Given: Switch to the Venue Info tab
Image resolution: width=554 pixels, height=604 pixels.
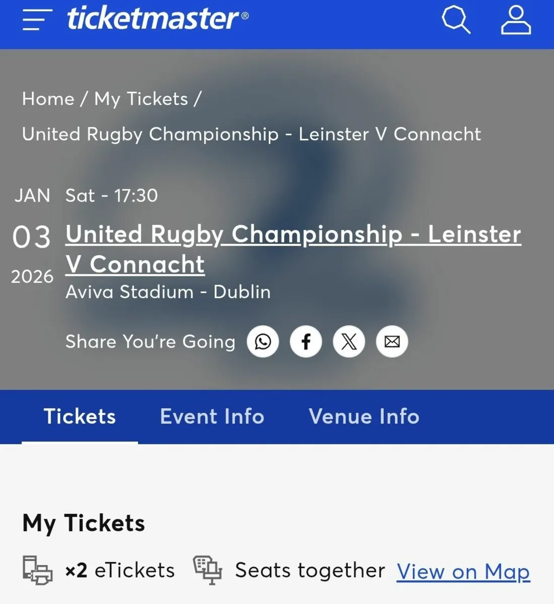Looking at the screenshot, I should point(364,417).
